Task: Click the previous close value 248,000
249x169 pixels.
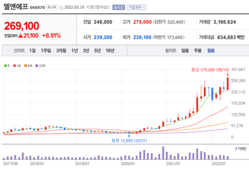Action: tap(103, 22)
